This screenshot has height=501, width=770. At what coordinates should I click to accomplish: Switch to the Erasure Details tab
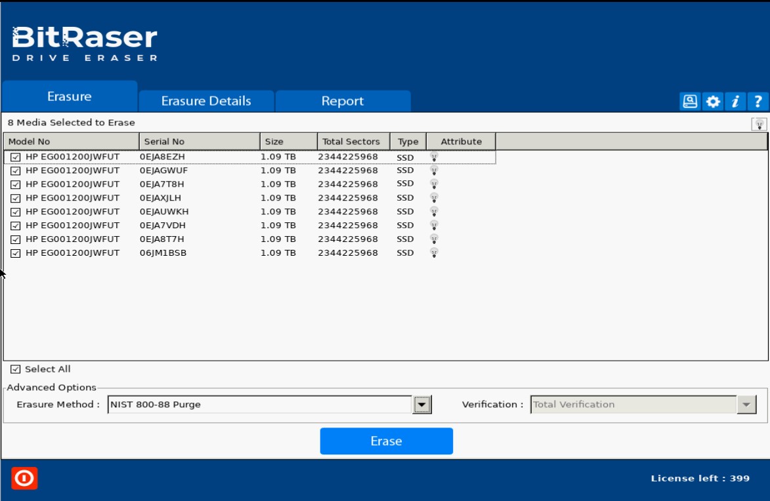coord(206,101)
